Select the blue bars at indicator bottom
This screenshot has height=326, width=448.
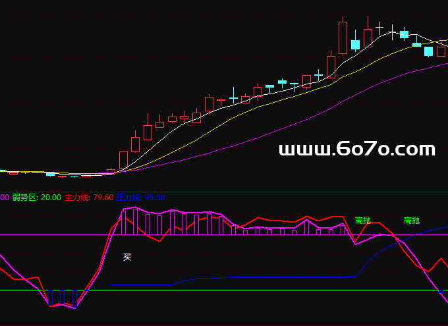63,298
